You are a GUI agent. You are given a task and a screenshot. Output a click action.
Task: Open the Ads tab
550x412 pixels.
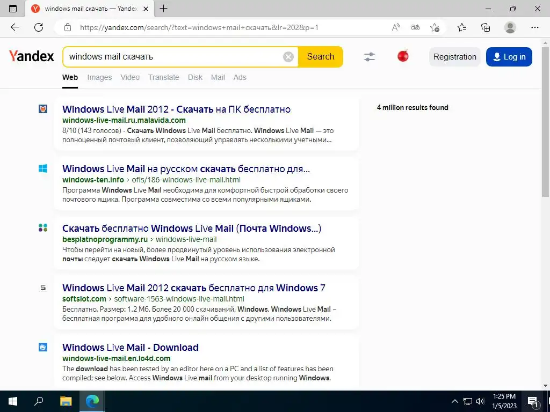pos(240,77)
